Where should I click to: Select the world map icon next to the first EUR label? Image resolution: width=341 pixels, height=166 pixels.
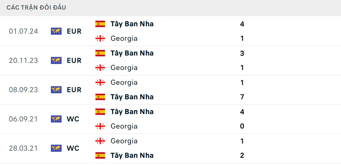56,31
